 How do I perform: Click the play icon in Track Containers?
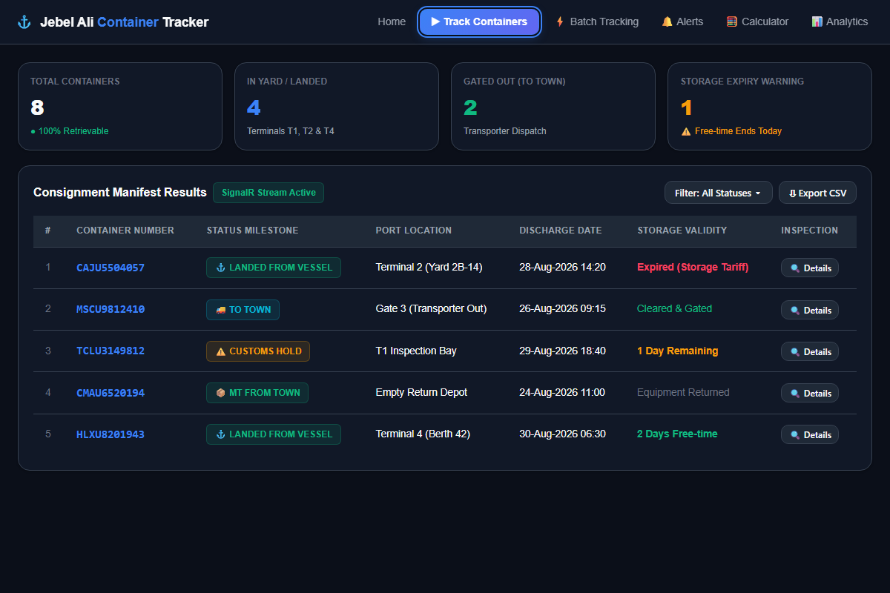coord(435,21)
